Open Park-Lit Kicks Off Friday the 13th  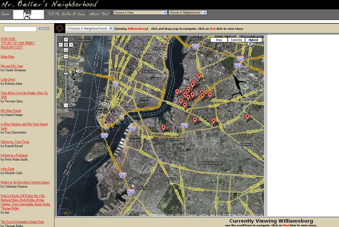coord(25,202)
